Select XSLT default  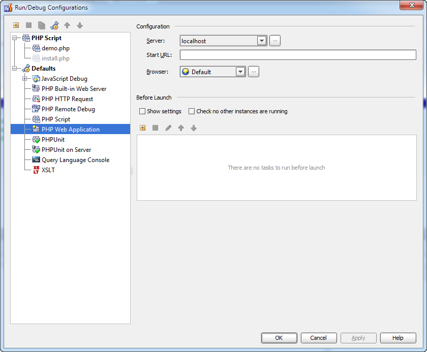[x=48, y=170]
